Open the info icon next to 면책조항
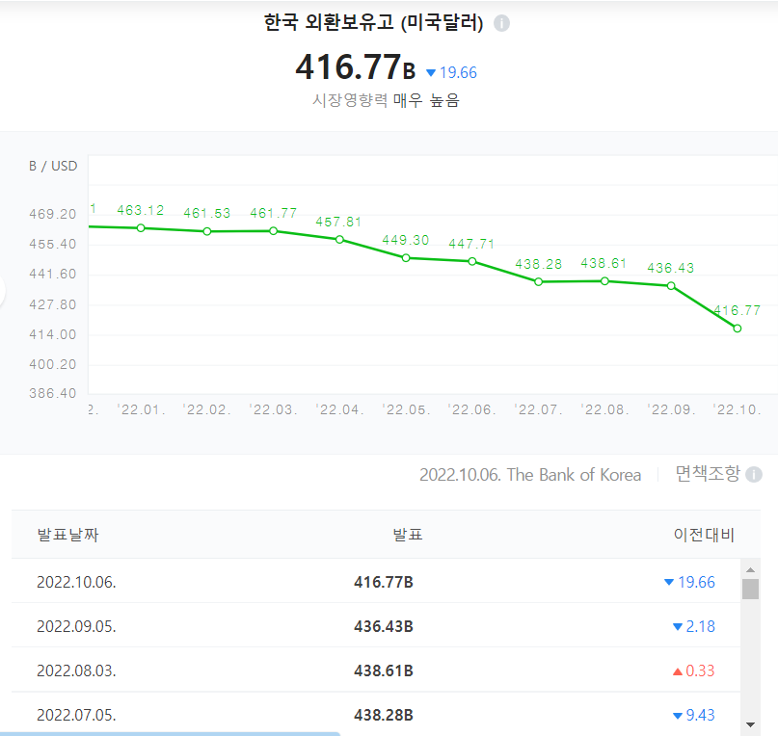This screenshot has height=736, width=778. [754, 475]
